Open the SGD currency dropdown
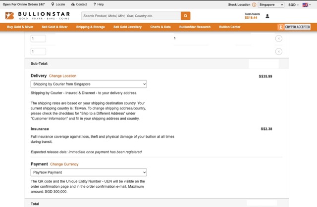317x207 pixels. tap(293, 4)
